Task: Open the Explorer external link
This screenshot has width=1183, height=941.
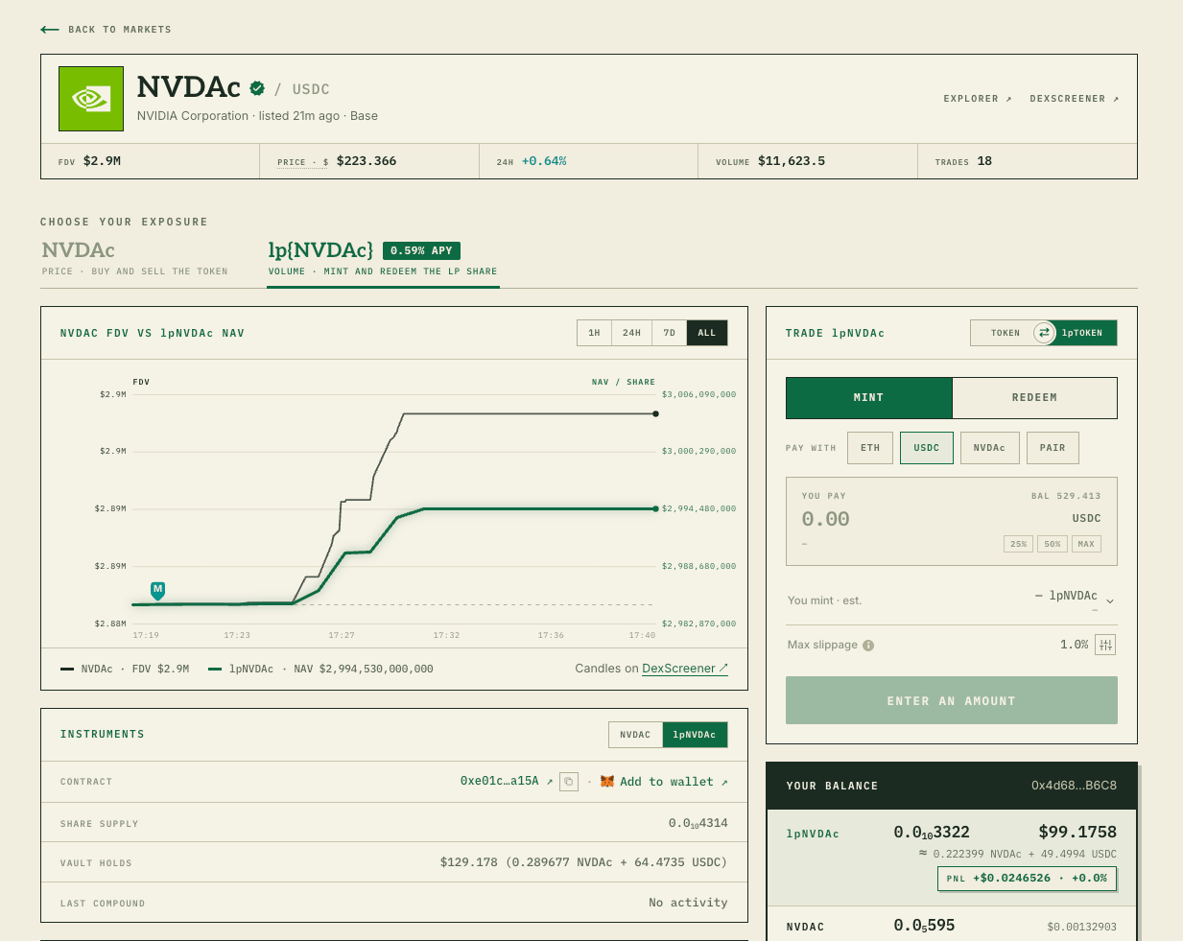Action: click(x=978, y=99)
